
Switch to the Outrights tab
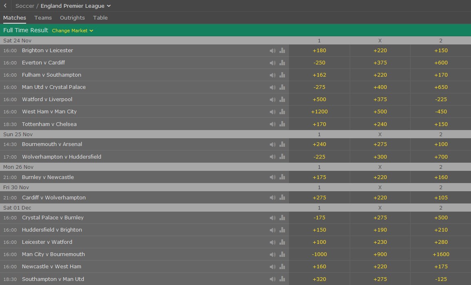point(72,18)
